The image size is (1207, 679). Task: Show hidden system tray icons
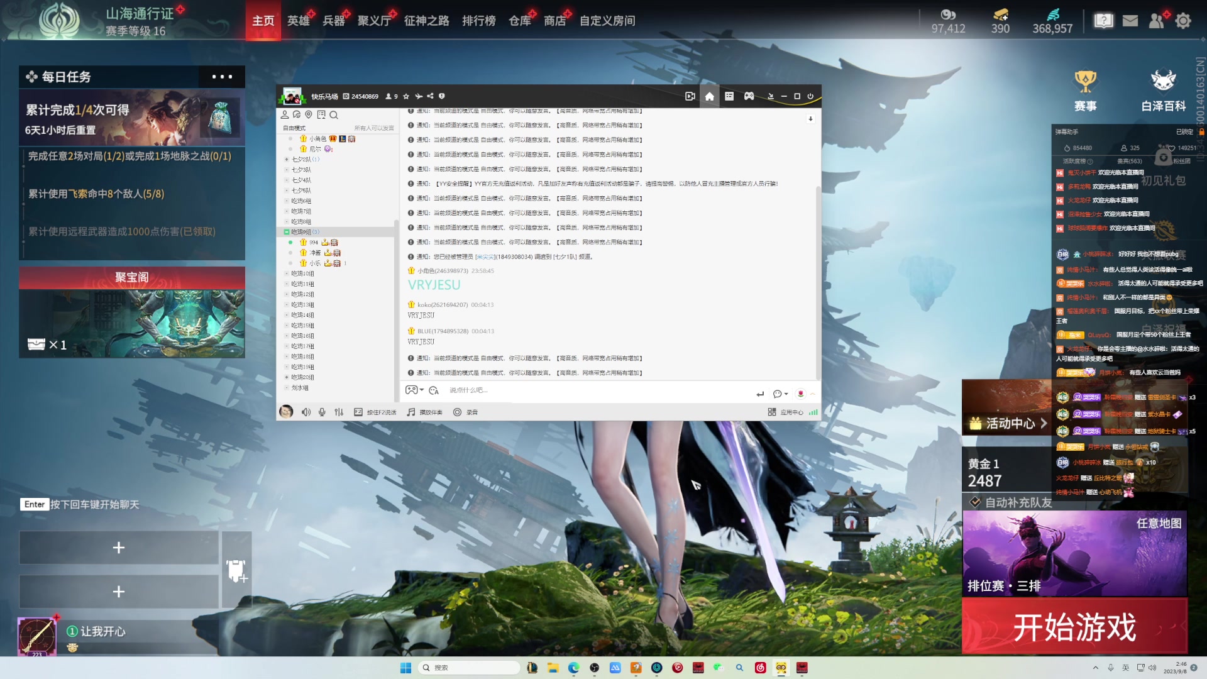(1096, 668)
